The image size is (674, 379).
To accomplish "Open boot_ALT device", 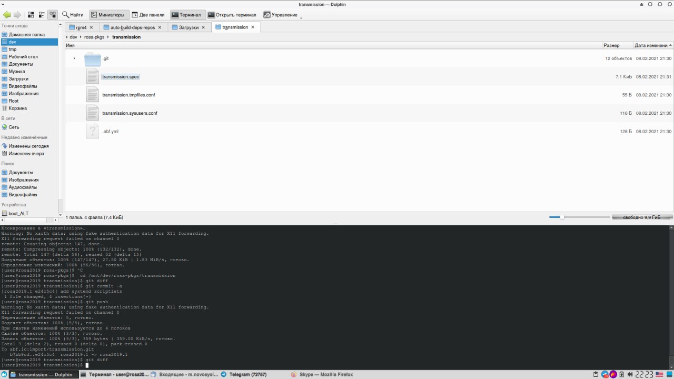I will [x=29, y=213].
